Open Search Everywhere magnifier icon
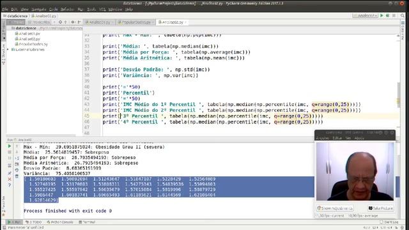Viewport: 409px width, 230px height. pos(403,15)
